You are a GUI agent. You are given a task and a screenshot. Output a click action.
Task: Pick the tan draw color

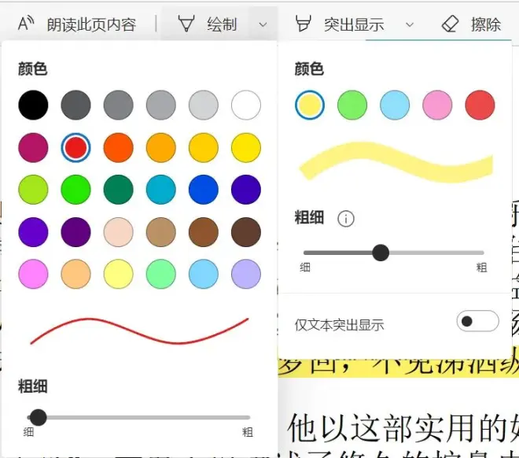[x=161, y=232]
